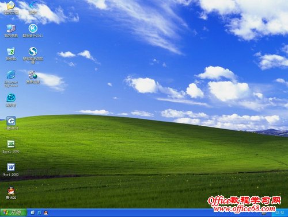288x217 pixels.
Task: Click the system tray clock
Action: [x=279, y=213]
